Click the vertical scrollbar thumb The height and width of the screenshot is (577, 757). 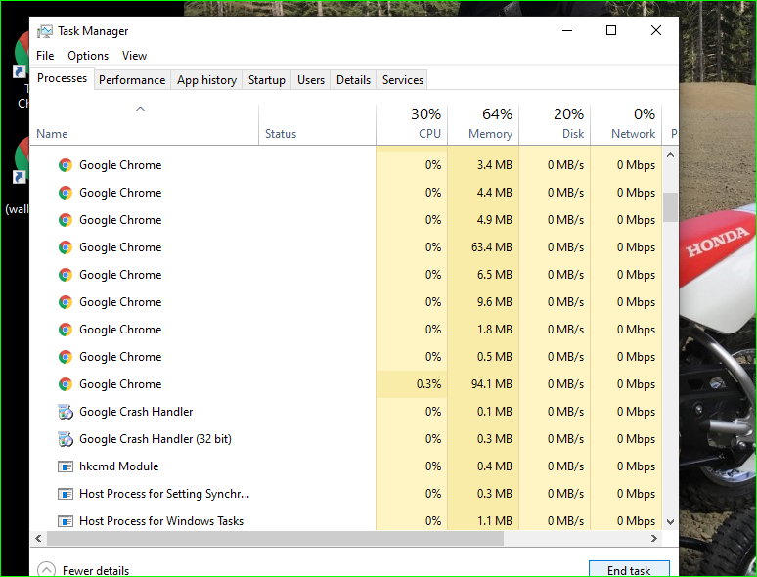670,207
